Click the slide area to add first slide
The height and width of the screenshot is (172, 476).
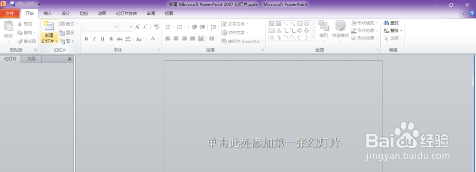(x=273, y=116)
